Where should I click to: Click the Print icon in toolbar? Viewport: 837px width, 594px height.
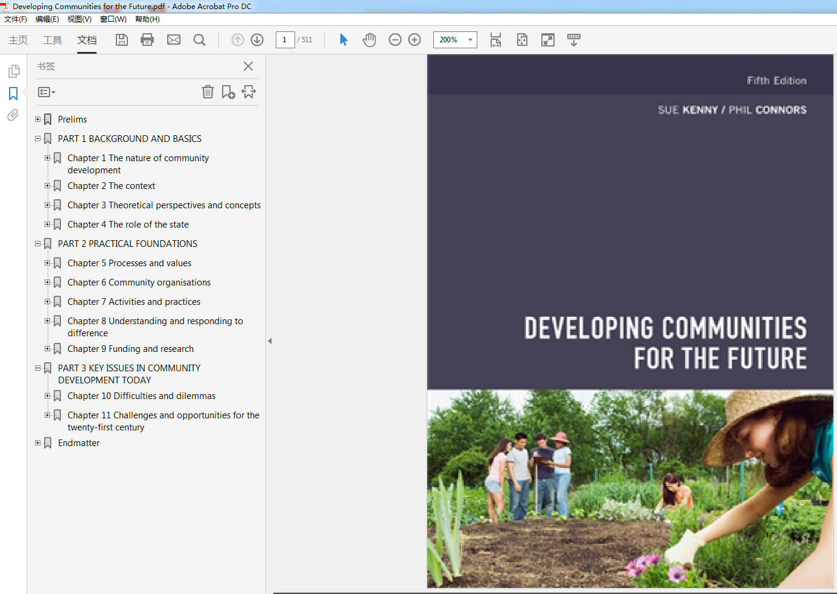click(x=147, y=40)
